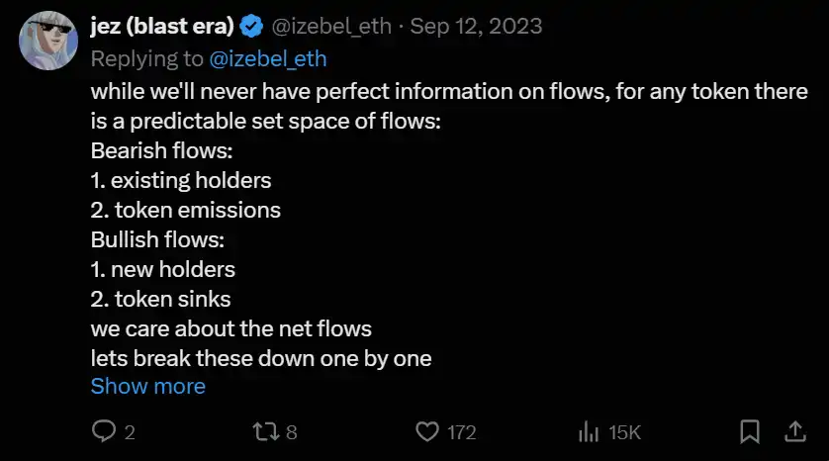The width and height of the screenshot is (829, 461).
Task: Click the repost count 8
Action: click(x=291, y=432)
